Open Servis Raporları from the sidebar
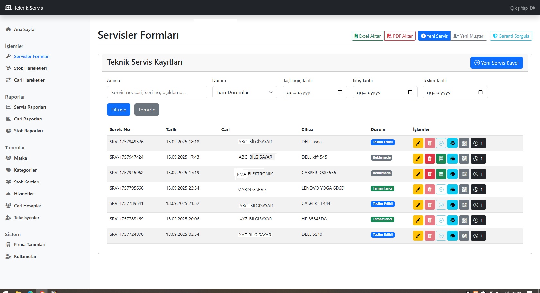 pos(30,107)
